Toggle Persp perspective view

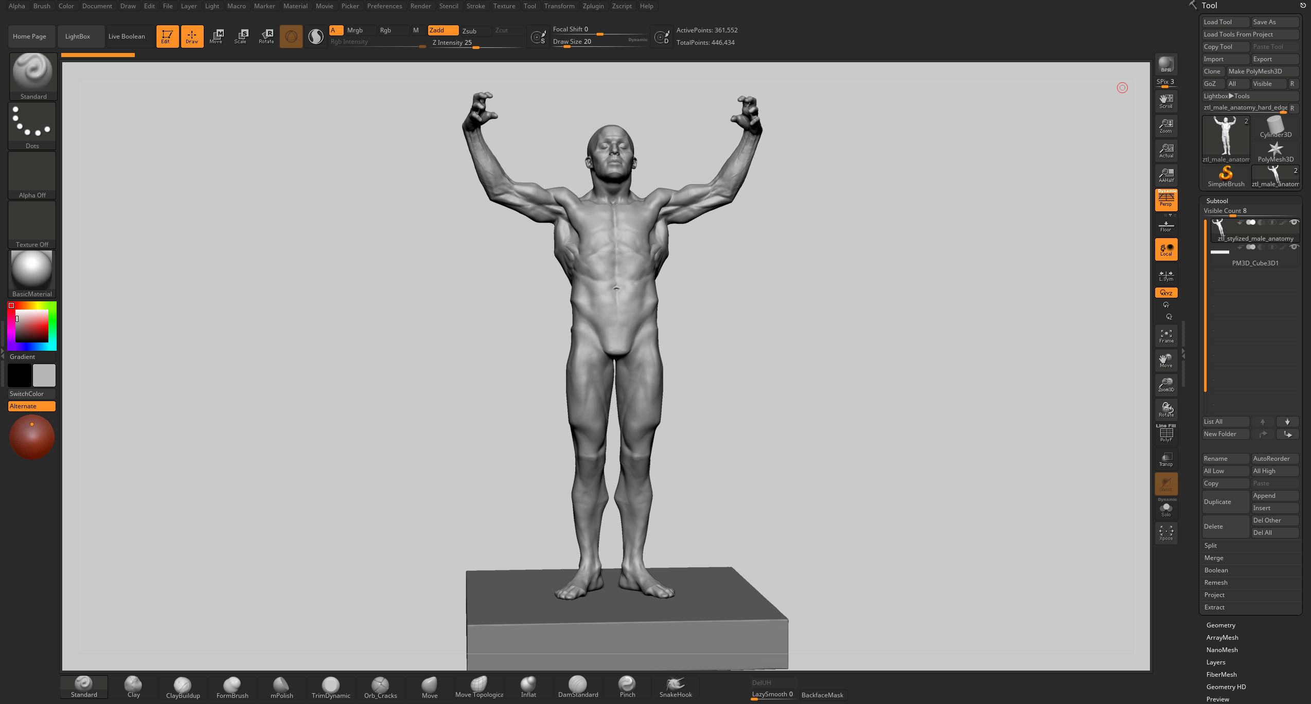(1166, 200)
